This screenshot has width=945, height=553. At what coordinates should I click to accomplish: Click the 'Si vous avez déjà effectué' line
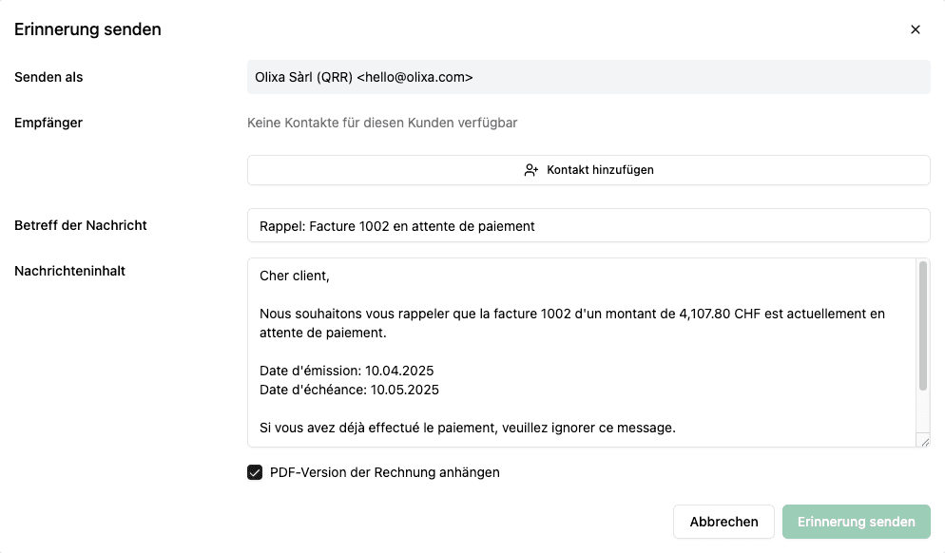[467, 428]
